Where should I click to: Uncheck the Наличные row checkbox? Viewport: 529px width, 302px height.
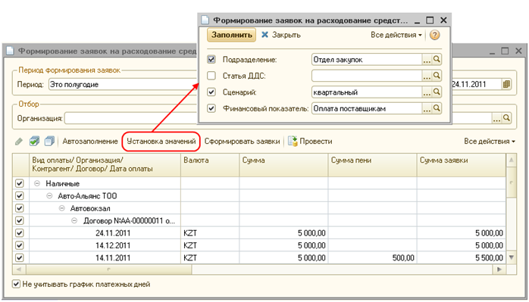(x=20, y=183)
